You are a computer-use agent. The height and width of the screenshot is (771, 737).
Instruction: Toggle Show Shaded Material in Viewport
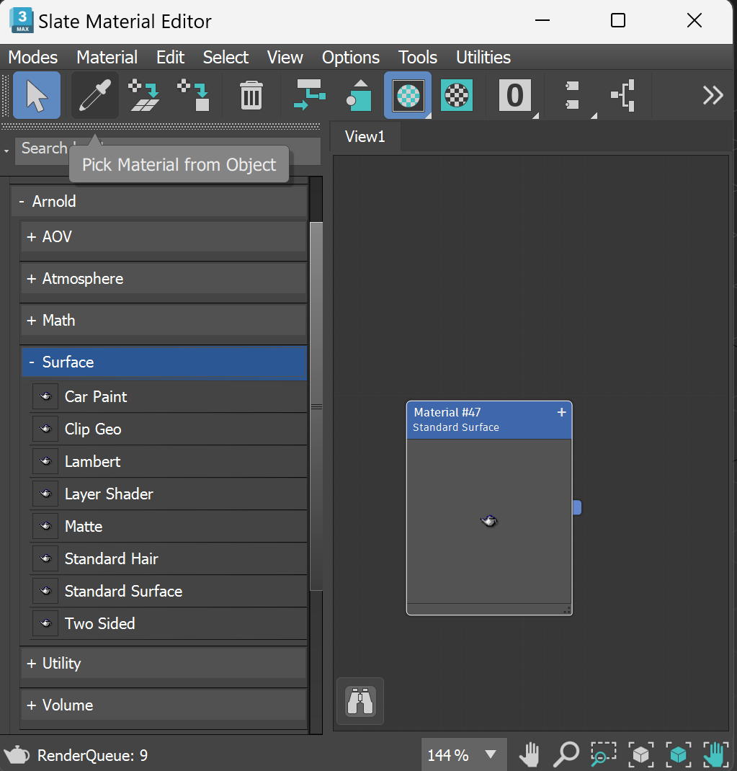[x=407, y=94]
